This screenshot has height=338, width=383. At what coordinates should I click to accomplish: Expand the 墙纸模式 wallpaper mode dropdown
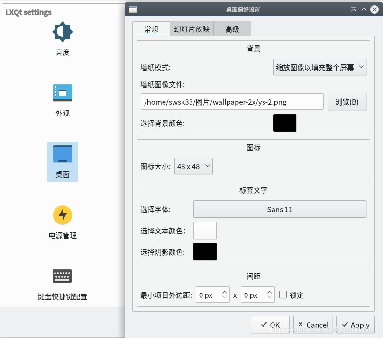click(319, 67)
